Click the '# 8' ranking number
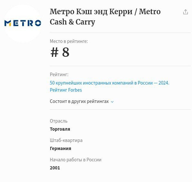Screen dimensions: 192x182 pos(60,52)
